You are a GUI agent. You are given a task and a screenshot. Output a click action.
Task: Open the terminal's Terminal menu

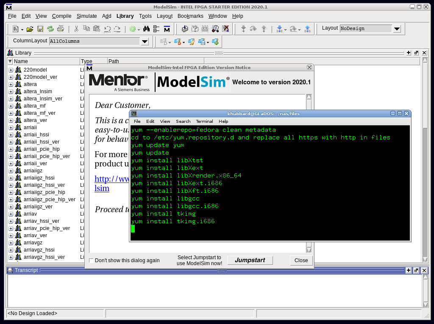[205, 121]
